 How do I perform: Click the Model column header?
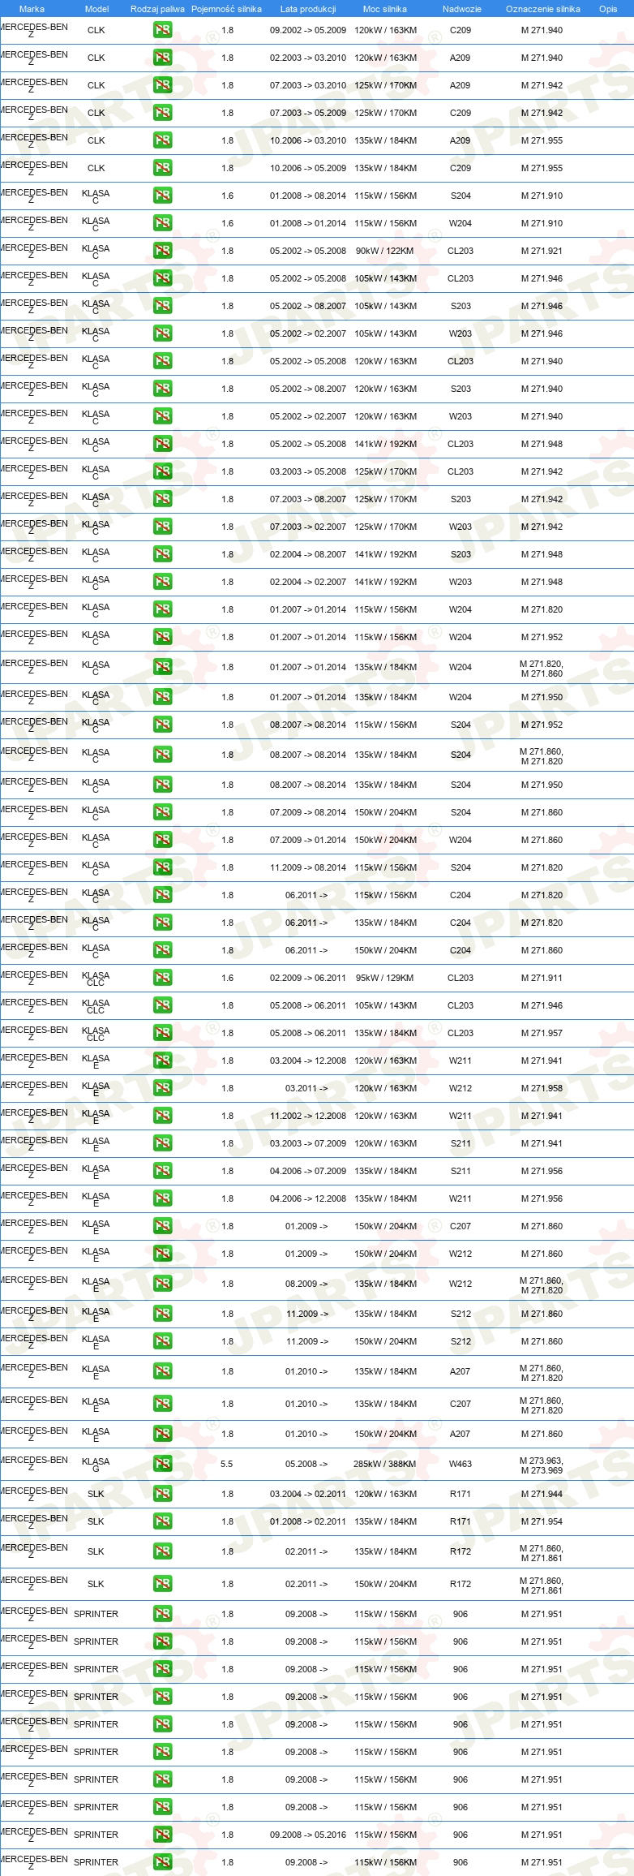pyautogui.click(x=97, y=9)
